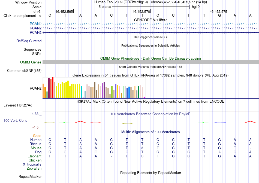The image size is (259, 183).
Task: Click "Publications: Sequences in Scientific Articles" title
Action: [x=150, y=45]
